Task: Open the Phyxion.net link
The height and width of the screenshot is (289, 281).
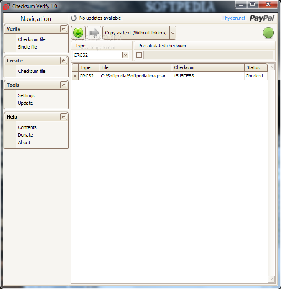Action: (x=234, y=18)
